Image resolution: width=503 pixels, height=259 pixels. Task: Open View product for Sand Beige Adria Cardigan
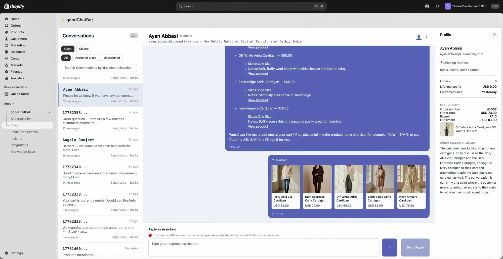tap(258, 100)
